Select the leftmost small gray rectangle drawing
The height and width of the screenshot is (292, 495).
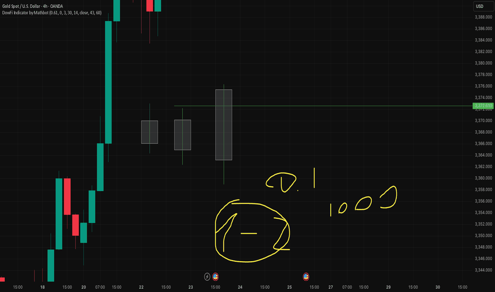pos(149,132)
